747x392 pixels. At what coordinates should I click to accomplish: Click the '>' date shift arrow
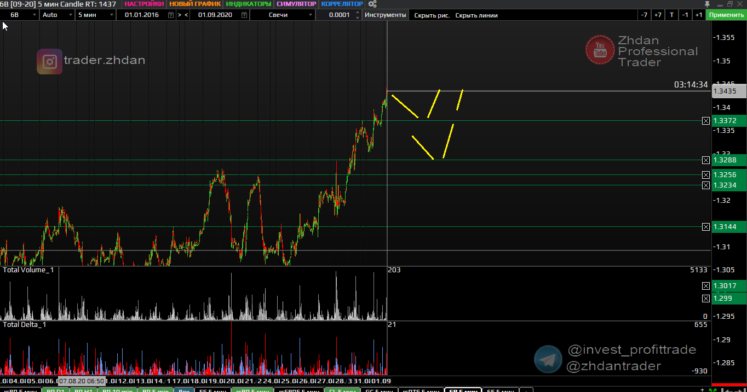tap(179, 15)
